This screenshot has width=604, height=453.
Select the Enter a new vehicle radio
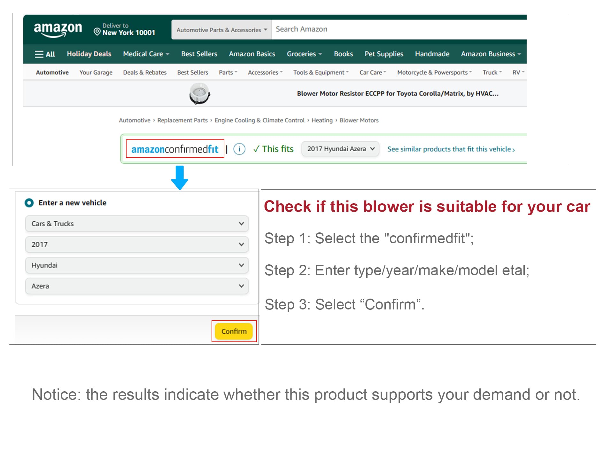click(x=29, y=203)
